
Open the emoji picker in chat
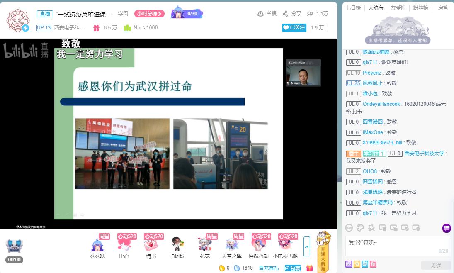click(349, 227)
